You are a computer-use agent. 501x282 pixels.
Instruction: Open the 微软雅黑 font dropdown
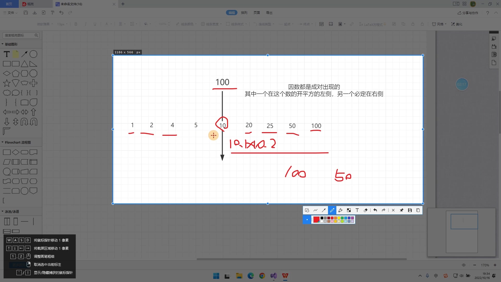[45, 24]
